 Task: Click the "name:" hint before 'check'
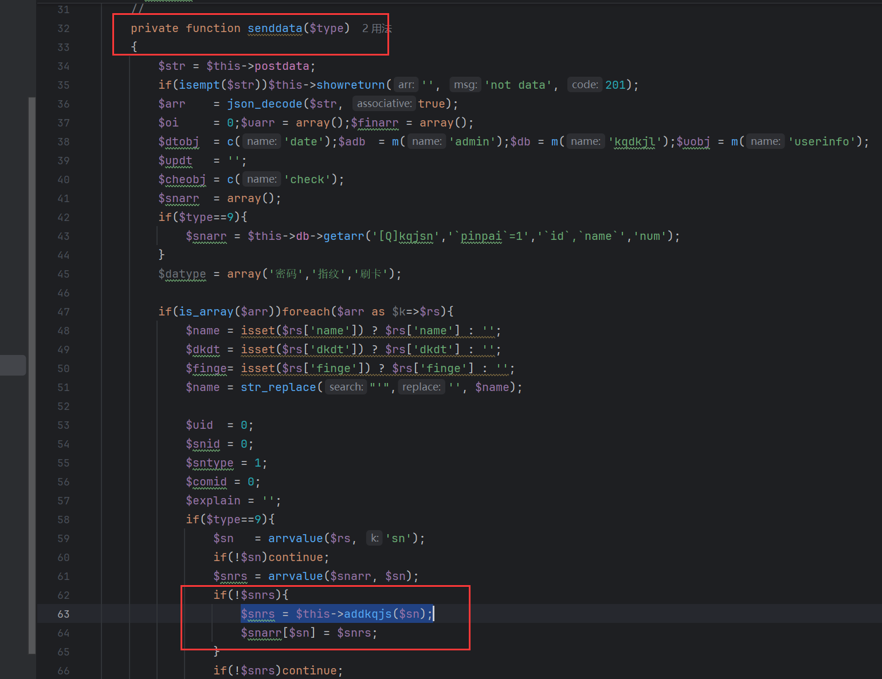point(262,179)
